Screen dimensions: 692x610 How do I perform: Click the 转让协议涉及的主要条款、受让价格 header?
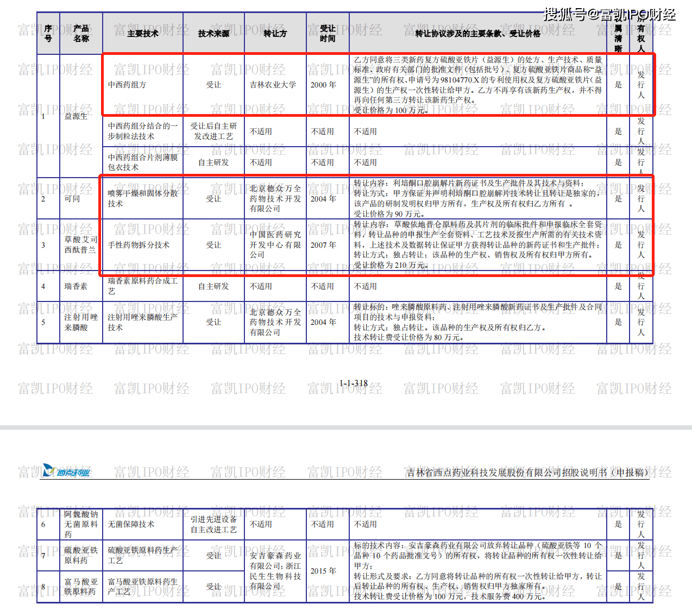click(478, 34)
